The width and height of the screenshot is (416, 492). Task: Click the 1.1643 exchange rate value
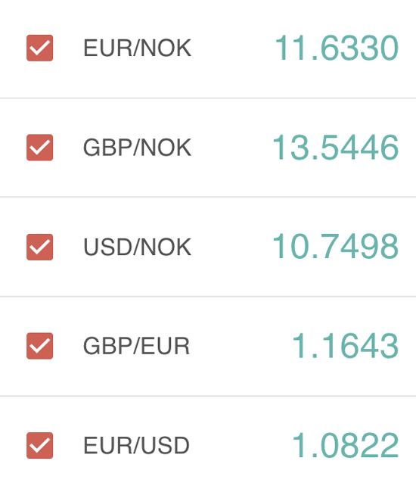pos(346,346)
